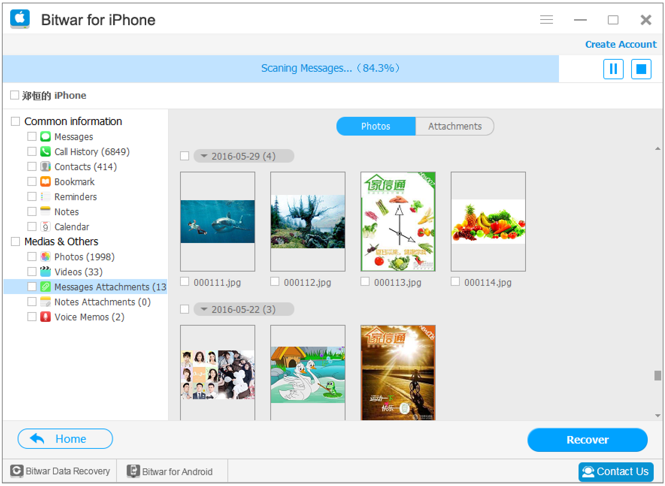Image resolution: width=665 pixels, height=486 pixels.
Task: Pause the message scanning
Action: [613, 69]
